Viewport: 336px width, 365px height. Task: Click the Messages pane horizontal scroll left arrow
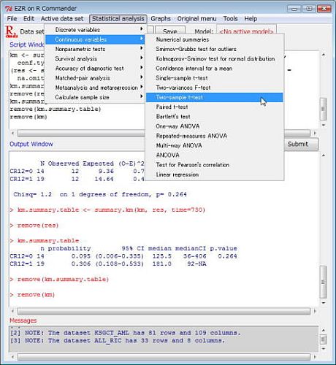click(x=12, y=357)
